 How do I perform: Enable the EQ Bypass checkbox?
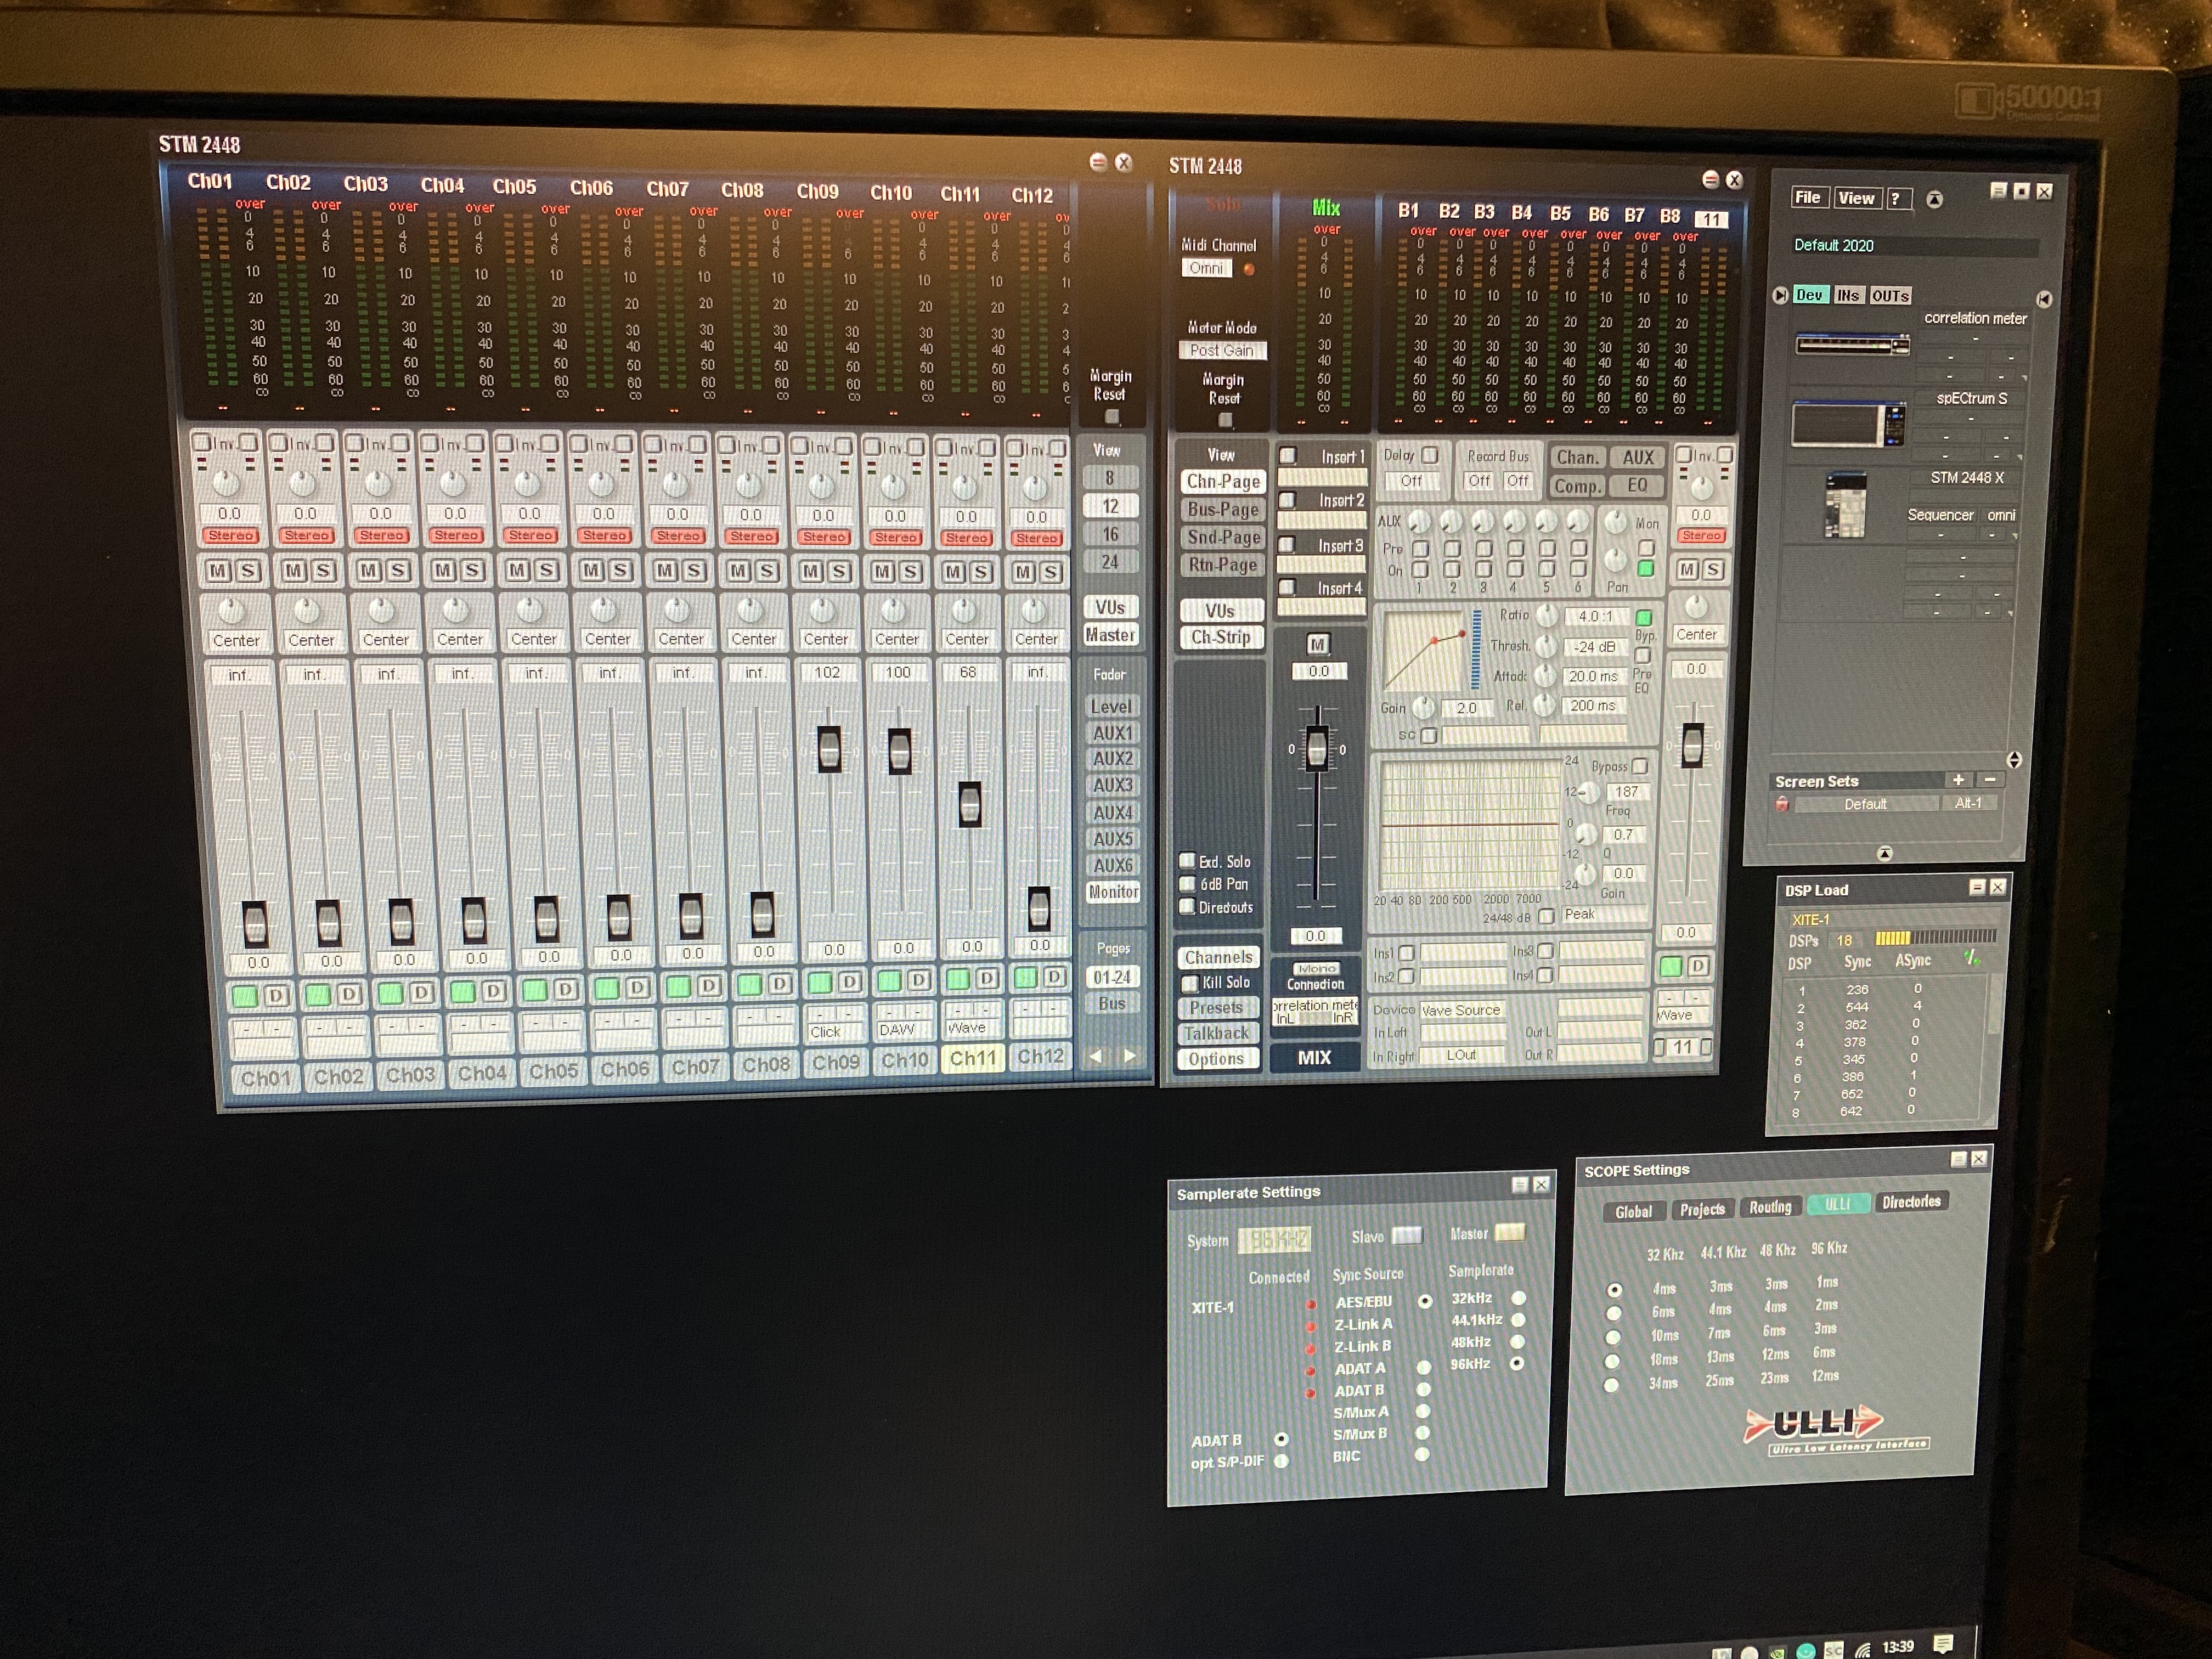(x=1639, y=766)
